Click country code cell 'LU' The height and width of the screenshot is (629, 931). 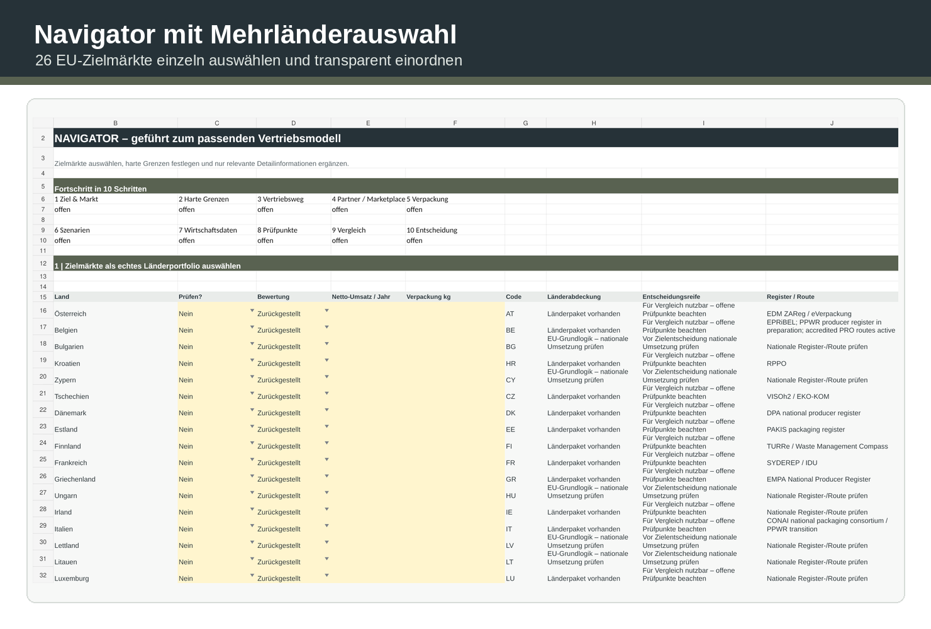tap(525, 575)
